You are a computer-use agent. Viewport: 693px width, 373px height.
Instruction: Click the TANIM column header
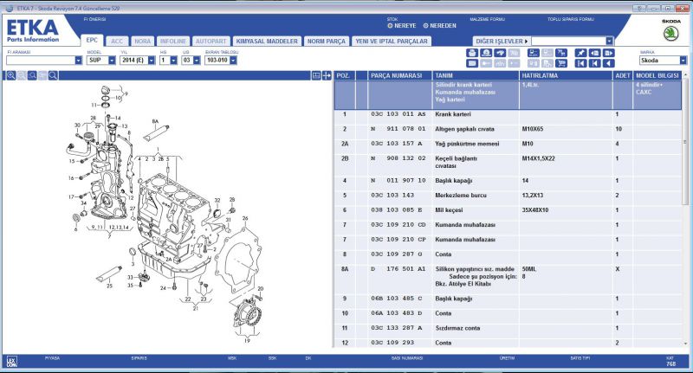[x=476, y=75]
